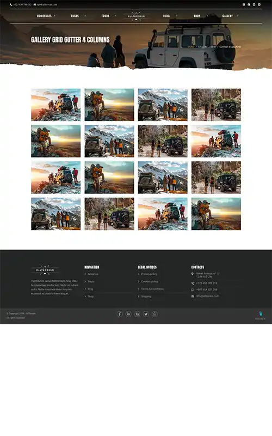The width and height of the screenshot is (272, 436).
Task: Open the Twitter icon in the footer
Action: (x=146, y=314)
